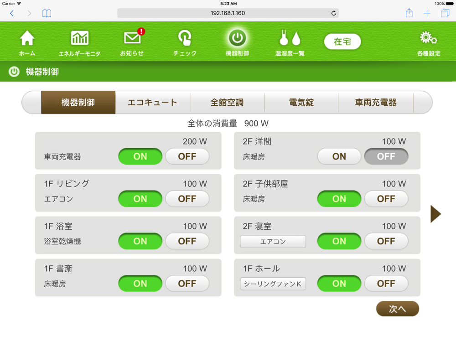Turn ON 2F 子供部屋 床暖房
Image resolution: width=456 pixels, height=342 pixels.
pos(339,199)
